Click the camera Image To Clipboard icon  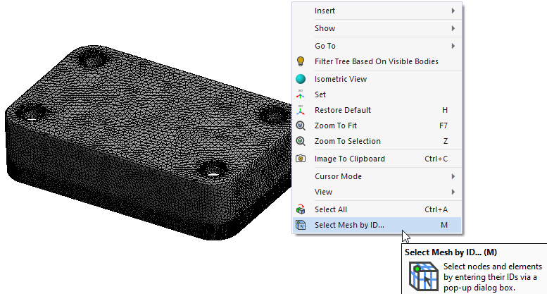(301, 159)
